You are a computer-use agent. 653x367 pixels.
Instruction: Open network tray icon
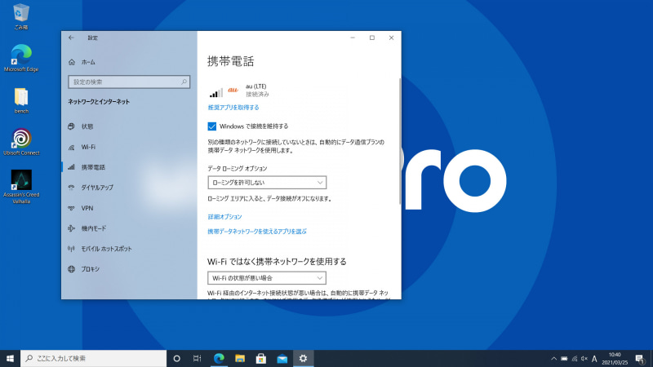575,359
